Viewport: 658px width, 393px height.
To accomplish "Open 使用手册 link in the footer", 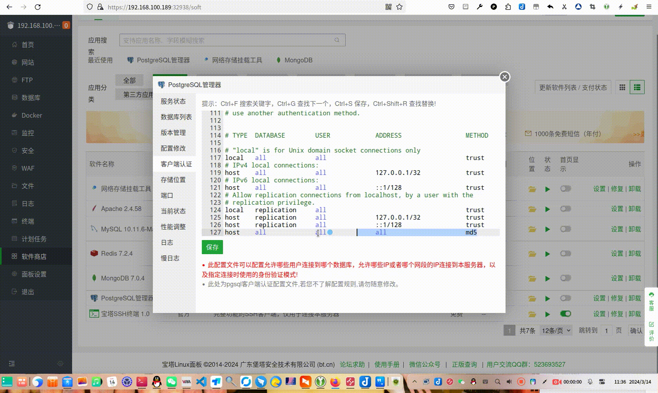I will [387, 364].
